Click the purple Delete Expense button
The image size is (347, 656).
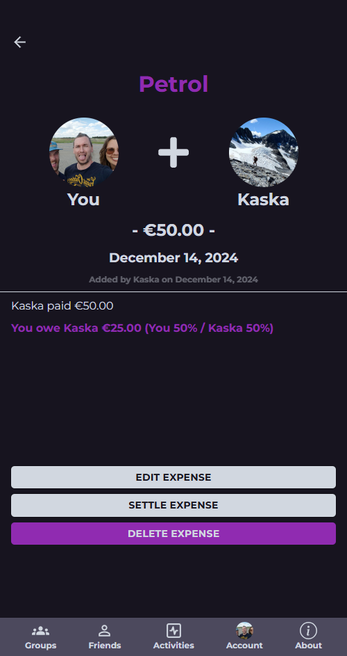coord(173,534)
